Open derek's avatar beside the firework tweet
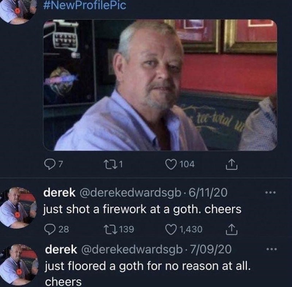292x287 pixels. (x=19, y=208)
